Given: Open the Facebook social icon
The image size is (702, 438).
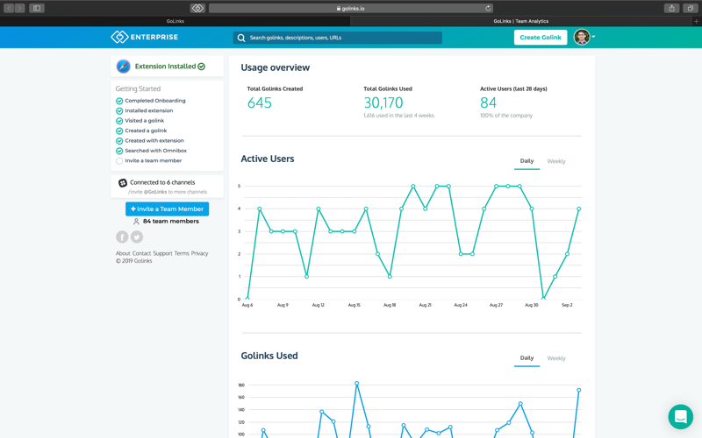Looking at the screenshot, I should click(x=122, y=237).
